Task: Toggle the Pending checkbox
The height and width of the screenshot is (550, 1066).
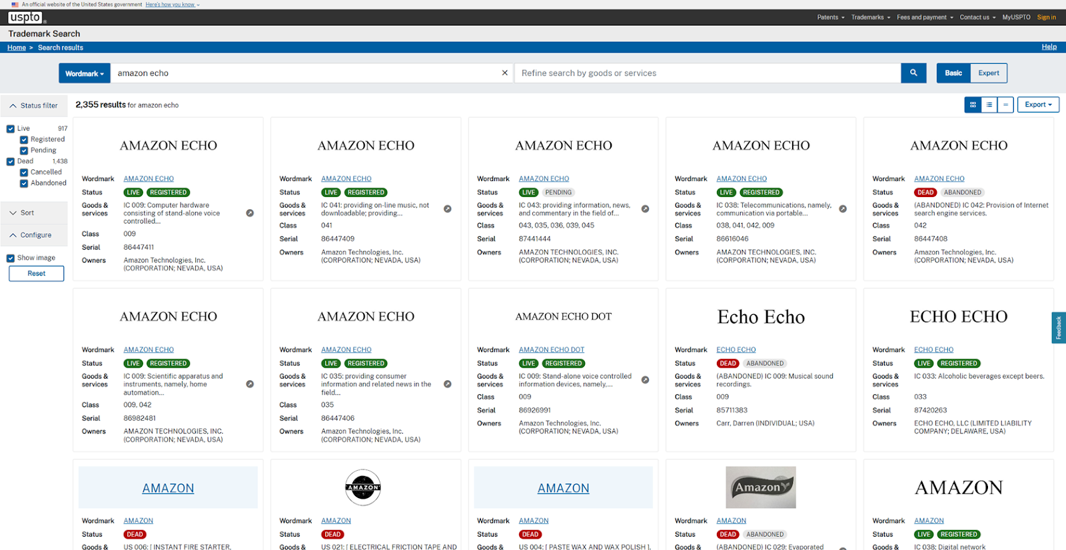Action: point(24,150)
